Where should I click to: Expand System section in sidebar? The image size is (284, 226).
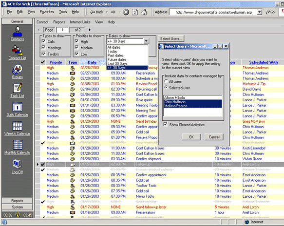point(17,207)
